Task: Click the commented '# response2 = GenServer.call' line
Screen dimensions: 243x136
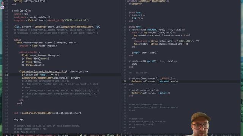Action: point(56,33)
